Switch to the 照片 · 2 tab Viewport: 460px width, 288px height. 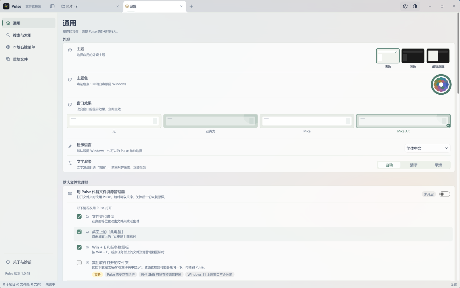[x=90, y=6]
